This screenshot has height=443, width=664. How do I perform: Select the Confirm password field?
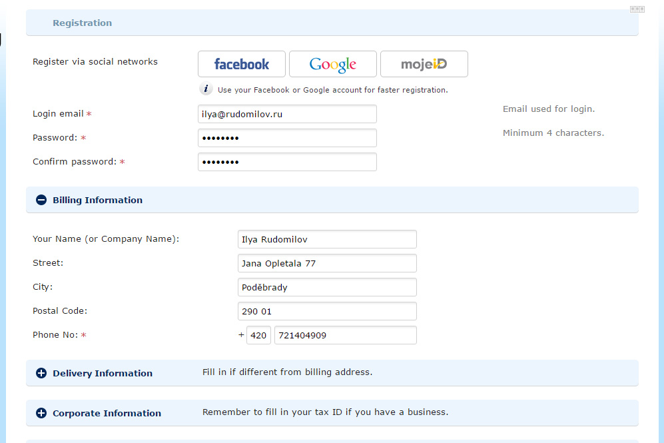[287, 162]
